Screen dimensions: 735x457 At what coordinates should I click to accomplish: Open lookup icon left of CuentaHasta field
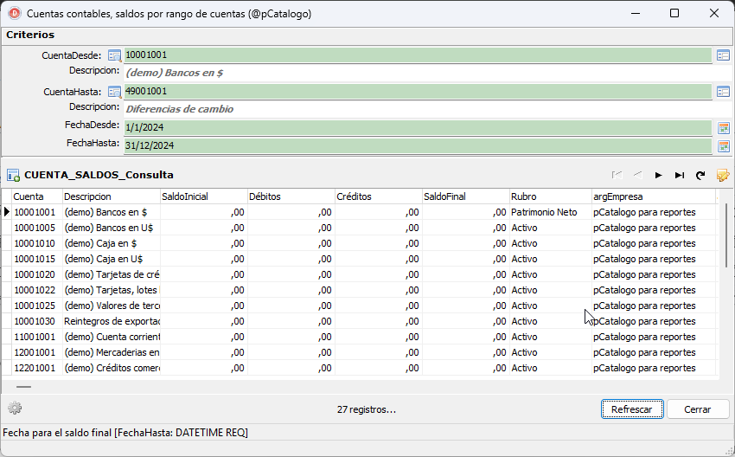114,92
